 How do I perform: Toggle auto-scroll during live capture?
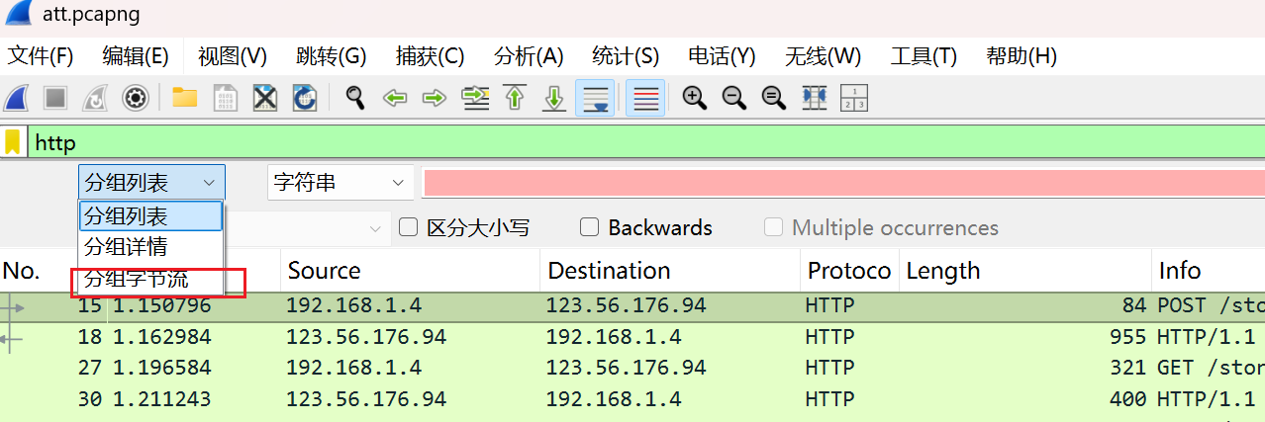point(595,98)
